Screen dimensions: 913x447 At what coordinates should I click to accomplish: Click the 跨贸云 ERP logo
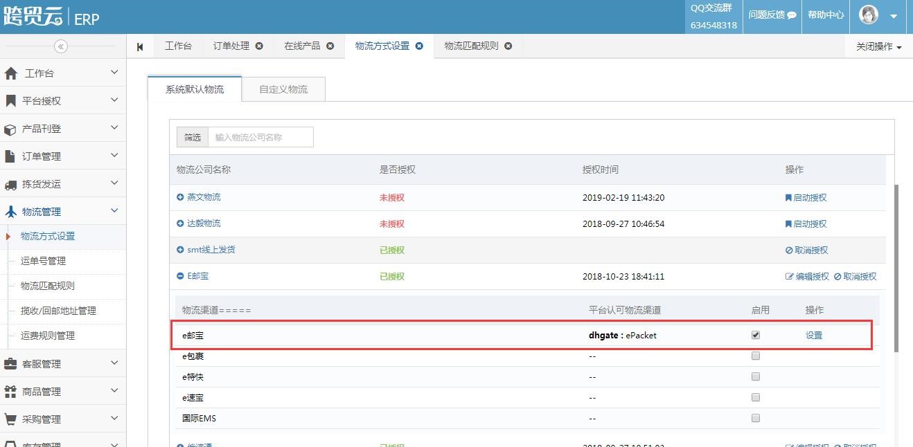(51, 17)
